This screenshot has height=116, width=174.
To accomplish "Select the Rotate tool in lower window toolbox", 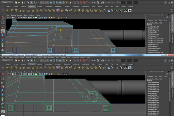I will tap(3, 91).
